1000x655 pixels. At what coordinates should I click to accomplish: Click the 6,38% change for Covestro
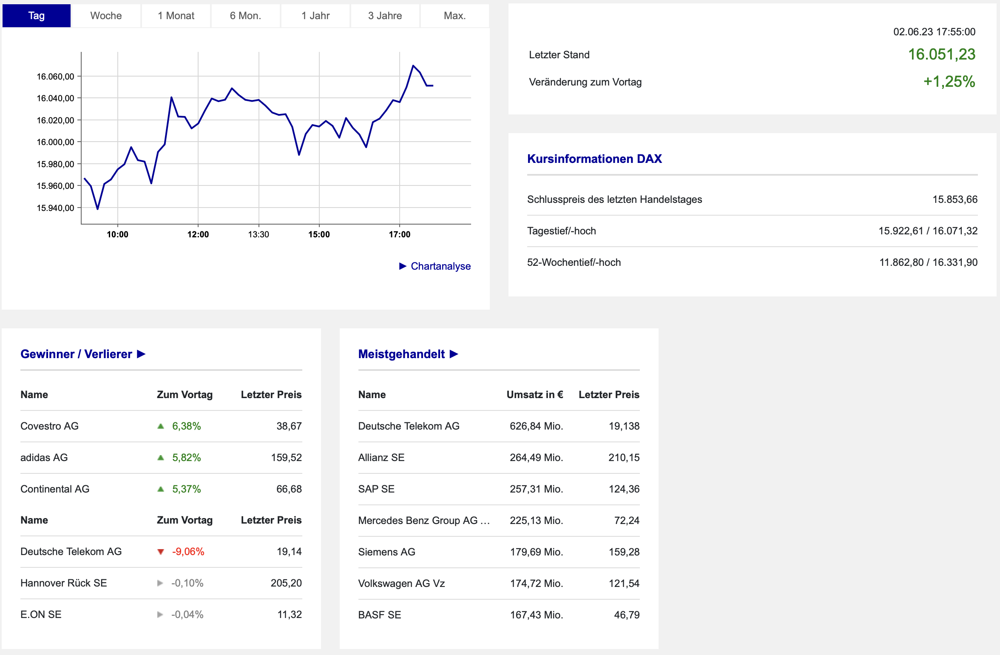186,426
